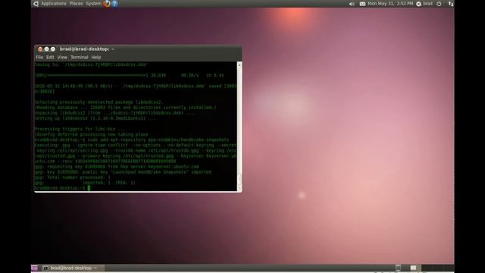The width and height of the screenshot is (485, 273).
Task: Open the Terminal menu in the terminal window
Action: tap(79, 58)
